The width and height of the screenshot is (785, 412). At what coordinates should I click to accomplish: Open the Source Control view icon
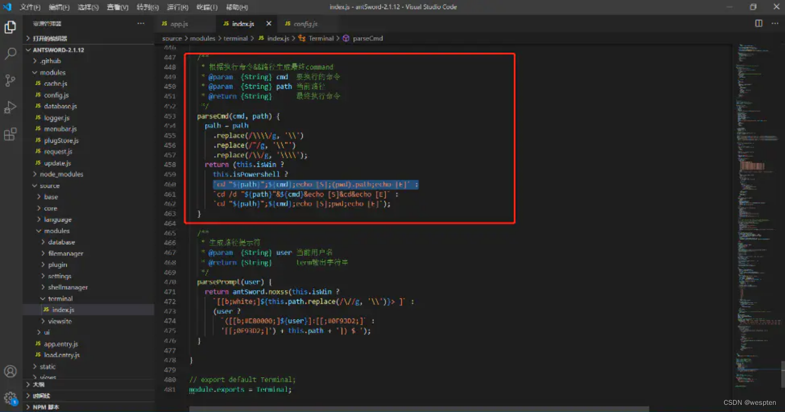point(10,80)
